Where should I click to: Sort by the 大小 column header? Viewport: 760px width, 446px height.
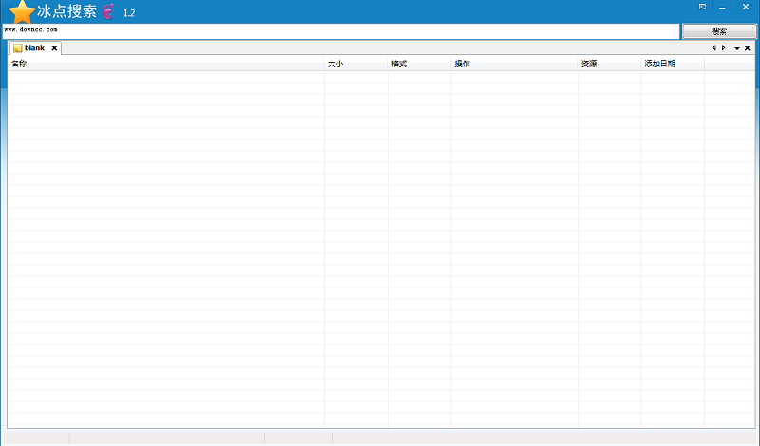[x=356, y=64]
